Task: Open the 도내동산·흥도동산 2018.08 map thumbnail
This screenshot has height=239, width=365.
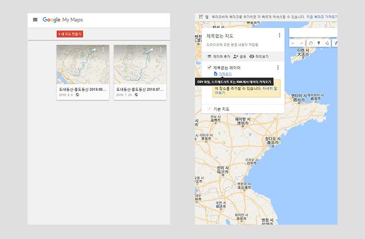Action: [83, 64]
